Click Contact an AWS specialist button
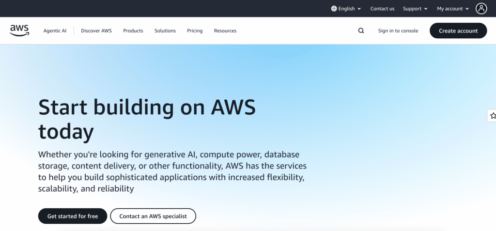Viewport: 496px width, 231px height. coord(153,216)
